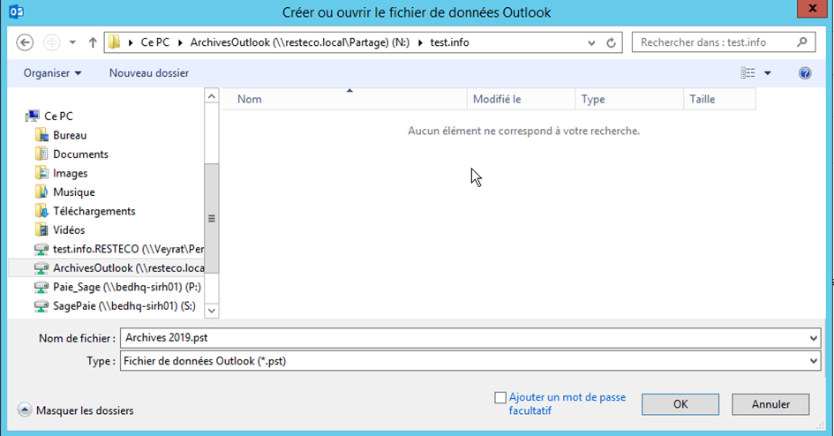
Task: Open Musique in the sidebar
Action: pos(74,192)
